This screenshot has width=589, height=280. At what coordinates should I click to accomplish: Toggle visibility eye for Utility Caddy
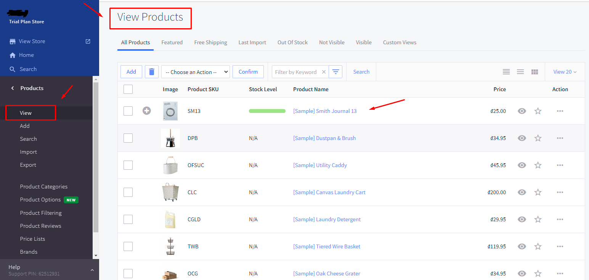pos(522,165)
